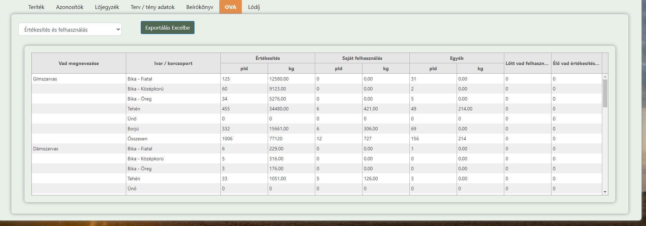Open the Lőjegyzék tab
Viewport: 646px width, 226px height.
point(107,7)
